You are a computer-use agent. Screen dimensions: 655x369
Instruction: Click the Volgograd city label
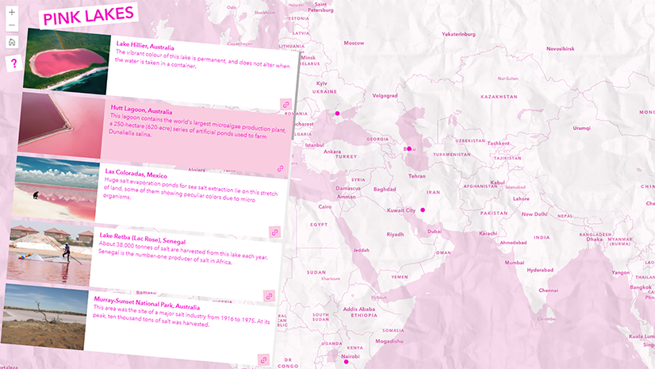tap(385, 96)
